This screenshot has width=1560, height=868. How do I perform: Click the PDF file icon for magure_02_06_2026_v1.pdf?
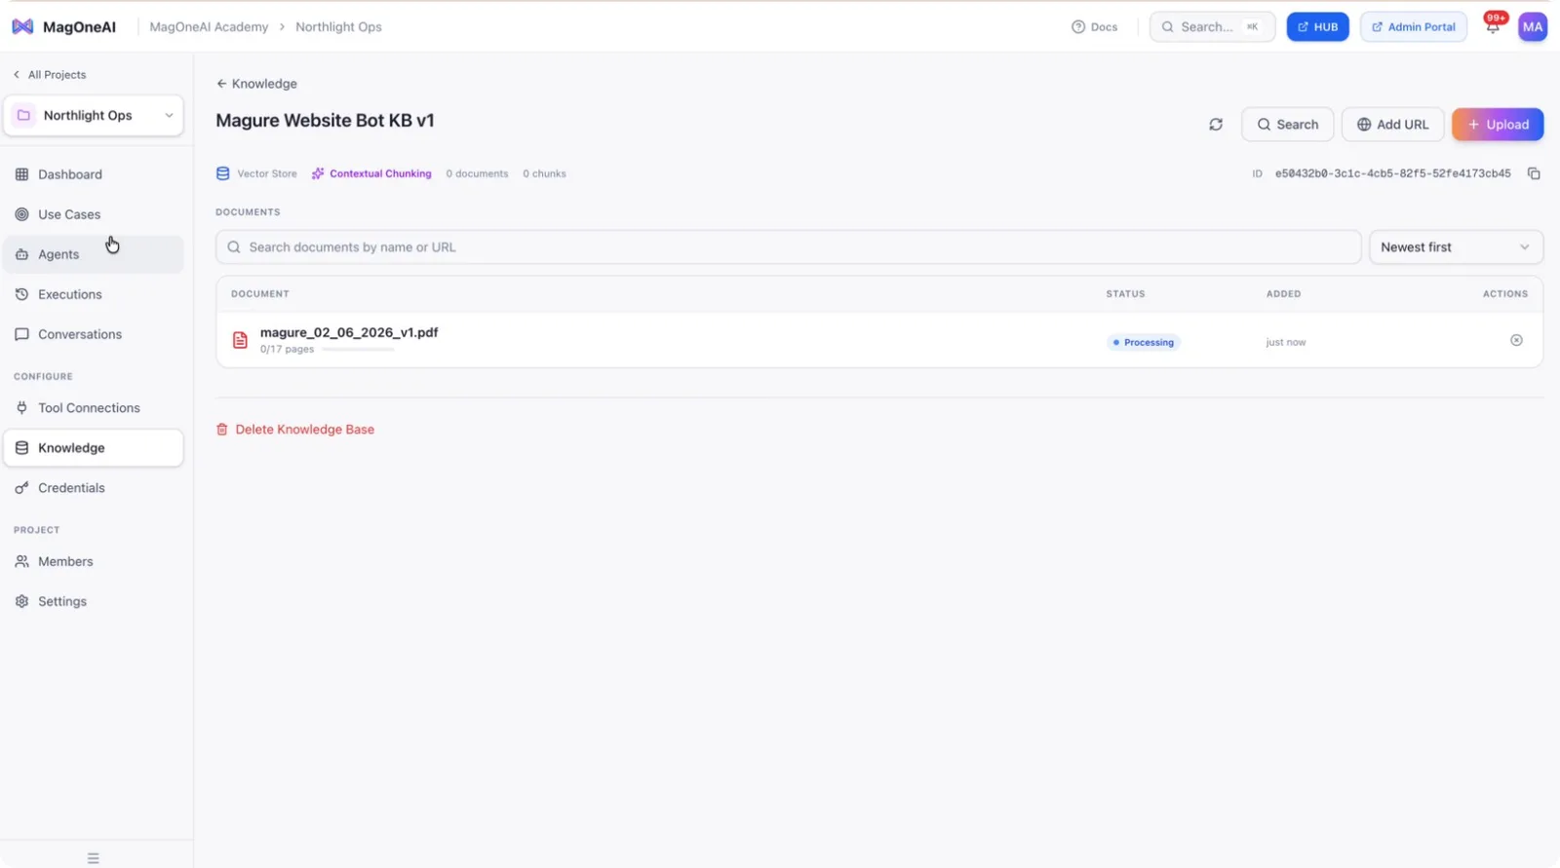pyautogui.click(x=240, y=340)
